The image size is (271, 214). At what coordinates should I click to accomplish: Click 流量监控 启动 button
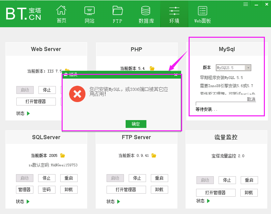click(205, 180)
